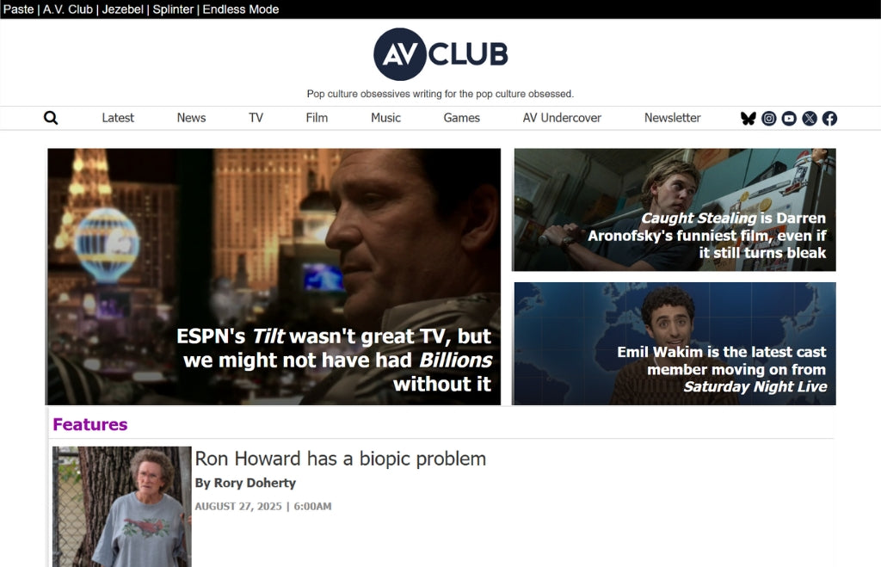Go to the Music section

click(x=386, y=118)
